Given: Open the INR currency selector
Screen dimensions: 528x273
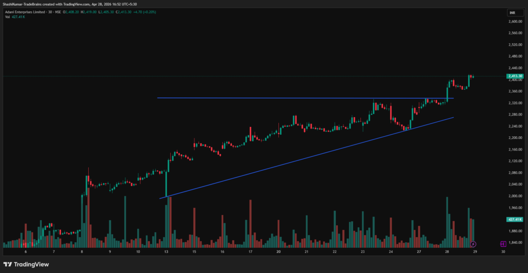Looking at the screenshot, I should click(512, 12).
